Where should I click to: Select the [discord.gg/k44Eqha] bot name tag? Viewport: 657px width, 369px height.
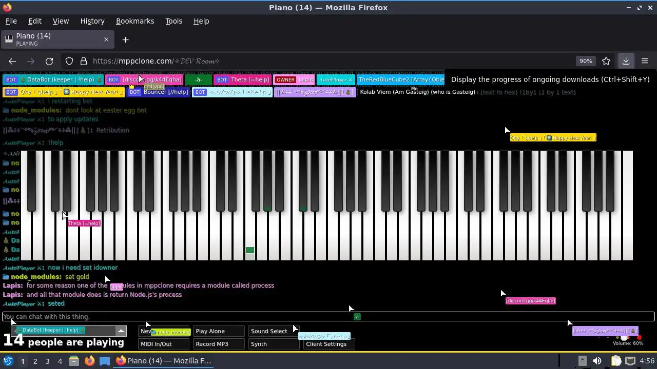tap(144, 79)
